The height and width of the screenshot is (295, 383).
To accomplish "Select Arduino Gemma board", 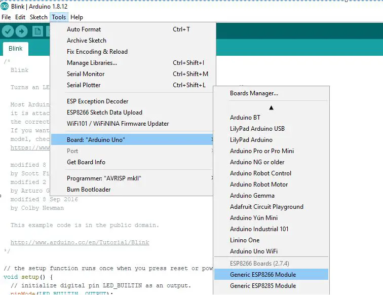I will point(271,196).
